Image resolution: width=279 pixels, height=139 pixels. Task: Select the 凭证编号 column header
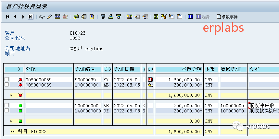tap(88, 69)
